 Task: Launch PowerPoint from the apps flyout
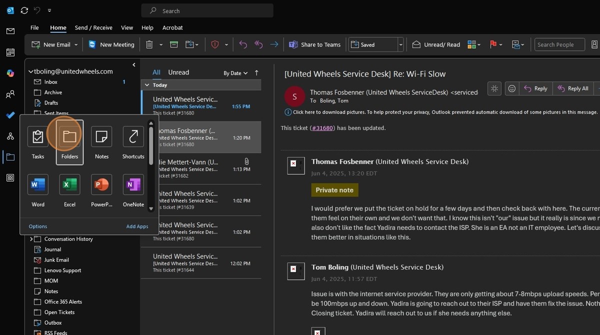[x=101, y=190]
